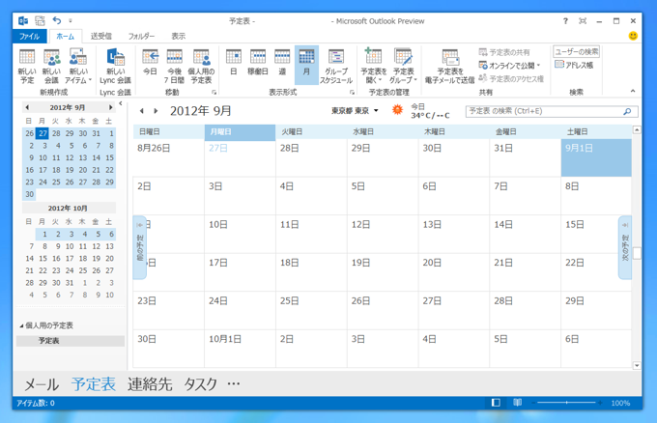Select the Calendar folder item (予定表) in the pane
This screenshot has width=657, height=423.
tap(71, 341)
